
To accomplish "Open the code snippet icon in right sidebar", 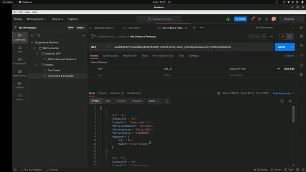I will coord(301,55).
